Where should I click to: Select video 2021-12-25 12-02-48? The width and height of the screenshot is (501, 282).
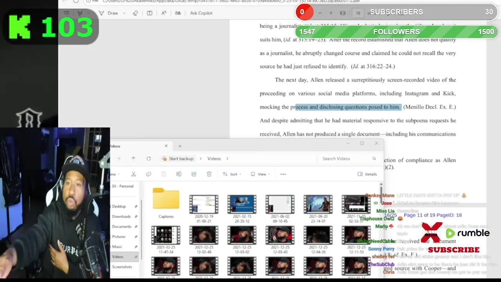click(204, 240)
